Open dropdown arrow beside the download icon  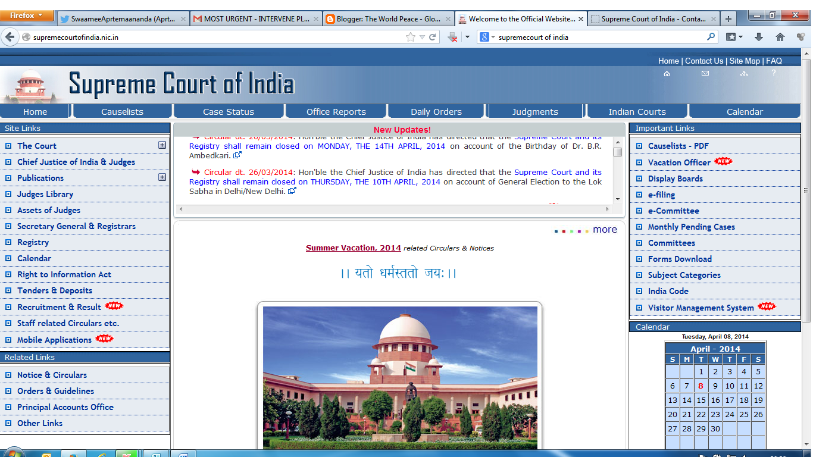click(x=467, y=37)
